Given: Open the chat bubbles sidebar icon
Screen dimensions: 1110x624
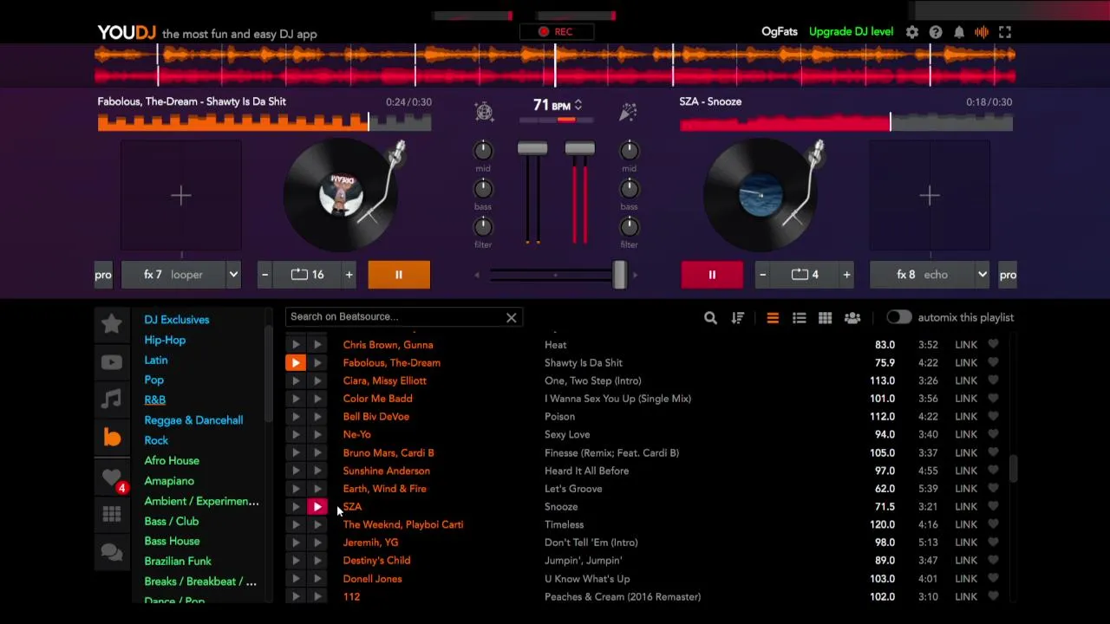Looking at the screenshot, I should (111, 552).
